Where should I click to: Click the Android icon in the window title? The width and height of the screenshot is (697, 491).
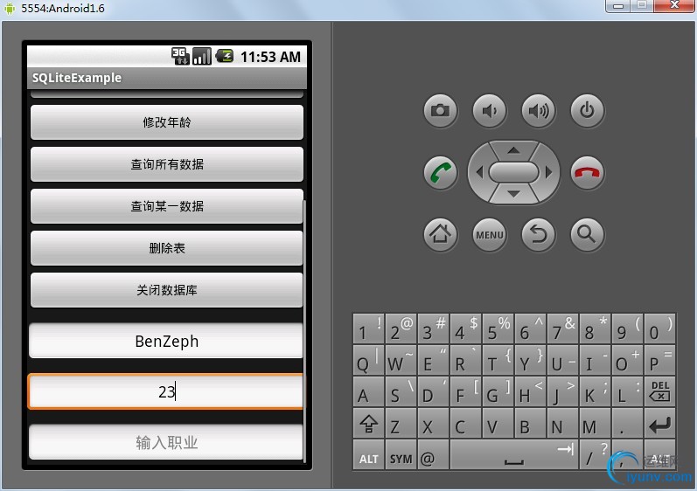10,9
